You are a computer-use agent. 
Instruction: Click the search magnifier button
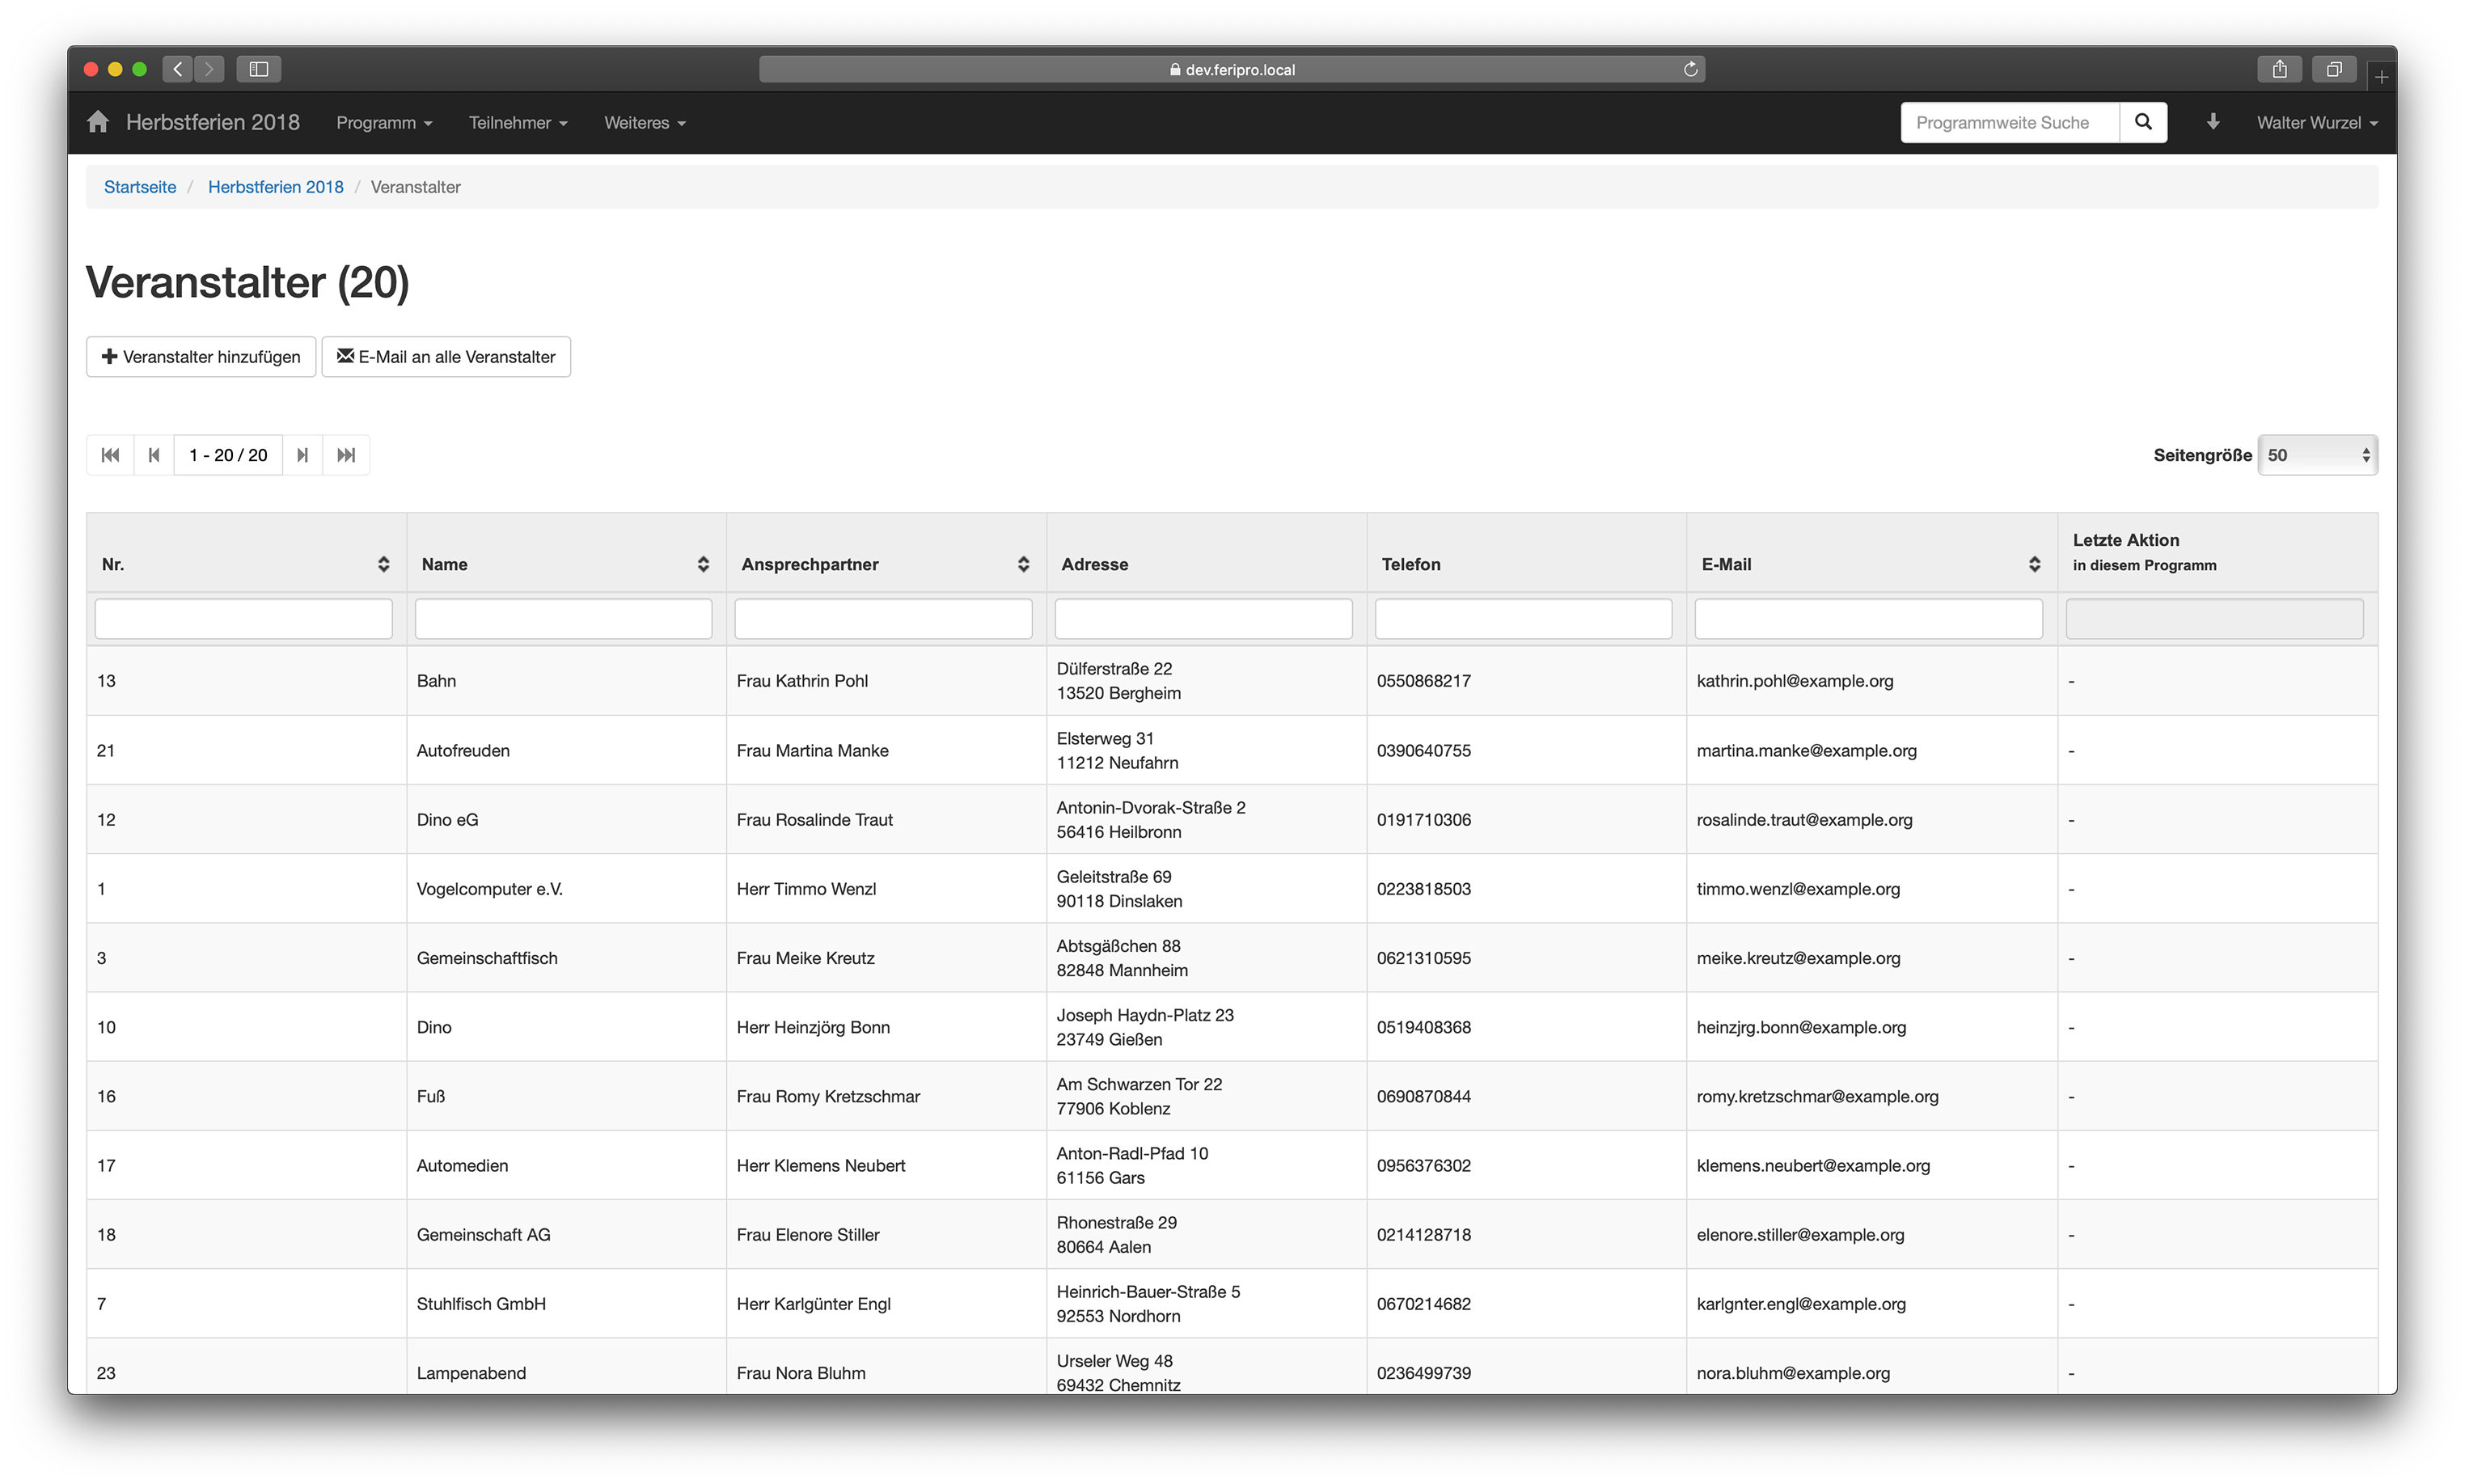[2142, 122]
